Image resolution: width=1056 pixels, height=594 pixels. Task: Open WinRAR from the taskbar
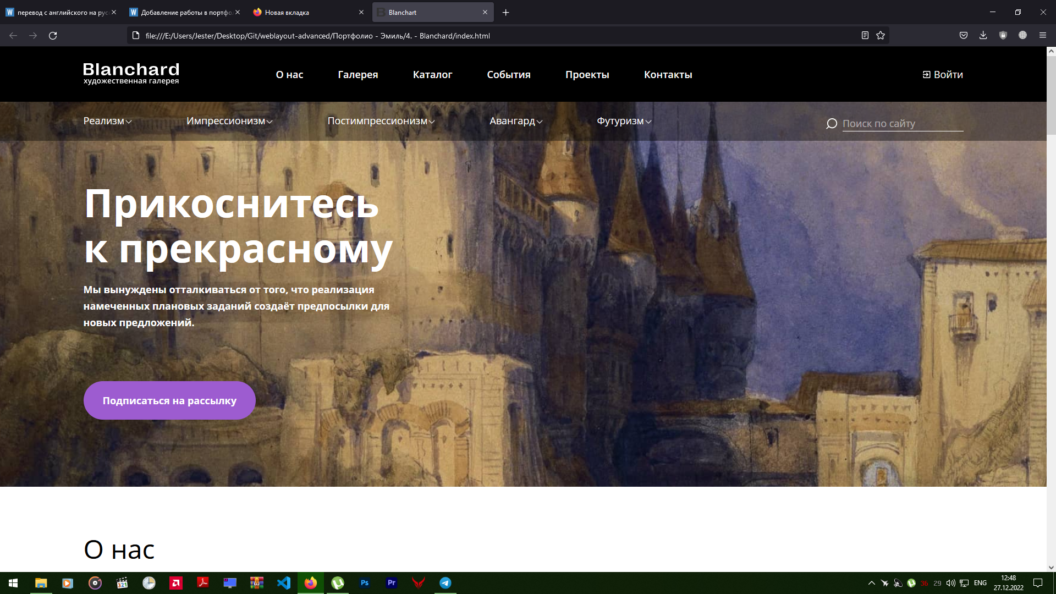coord(257,583)
